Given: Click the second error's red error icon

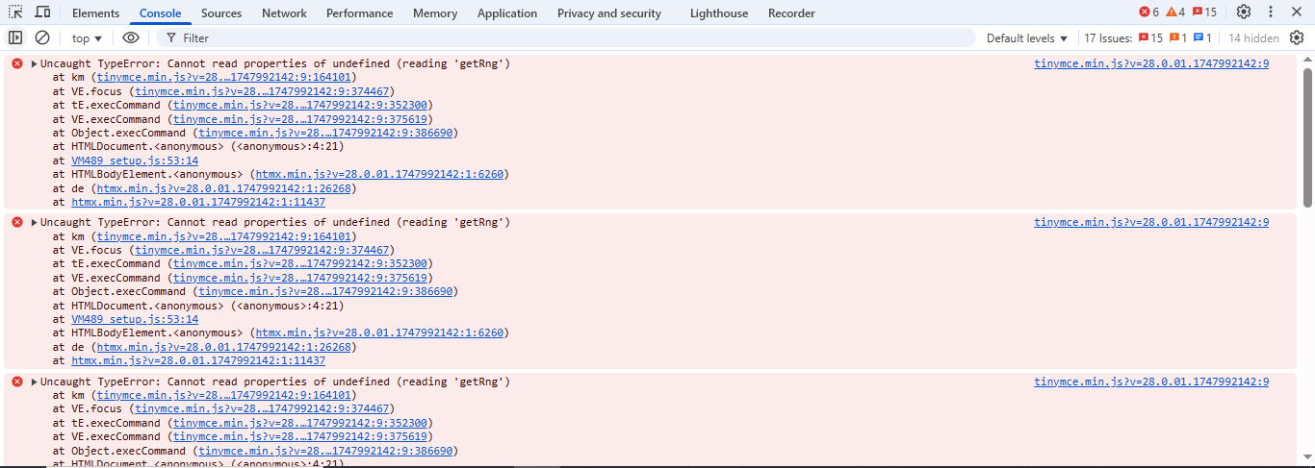Looking at the screenshot, I should (17, 222).
